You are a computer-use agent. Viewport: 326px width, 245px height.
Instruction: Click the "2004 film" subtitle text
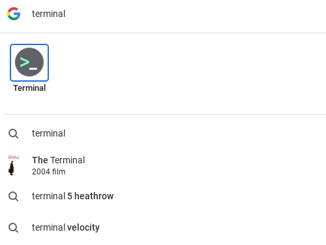click(x=48, y=172)
